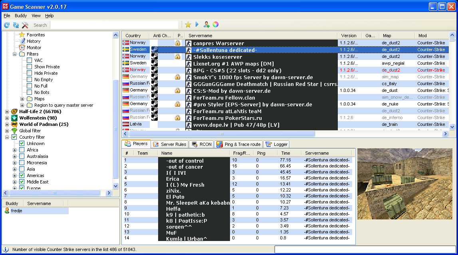Sort server list by Country column header
This screenshot has width=458, height=255.
click(x=135, y=36)
